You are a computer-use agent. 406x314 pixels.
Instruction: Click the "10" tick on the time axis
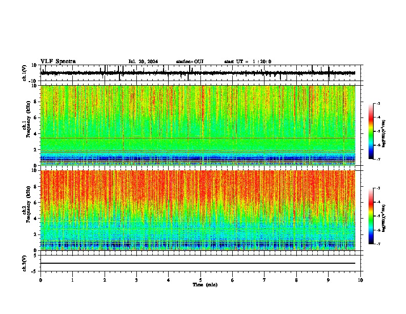[x=360, y=280]
